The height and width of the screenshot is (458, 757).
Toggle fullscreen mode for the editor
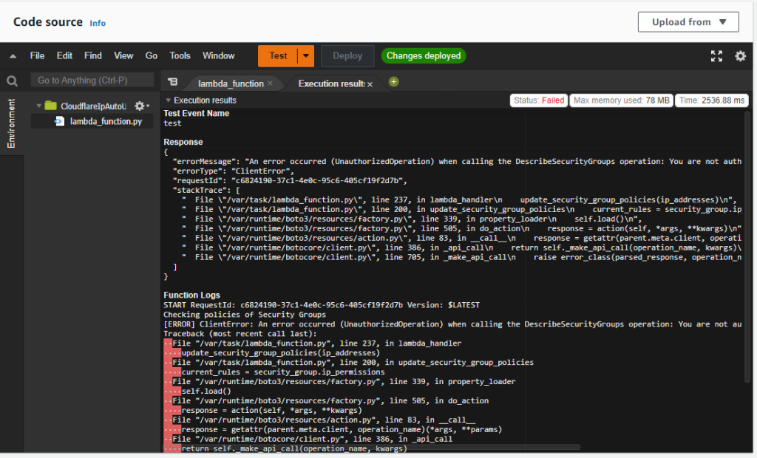pyautogui.click(x=716, y=56)
